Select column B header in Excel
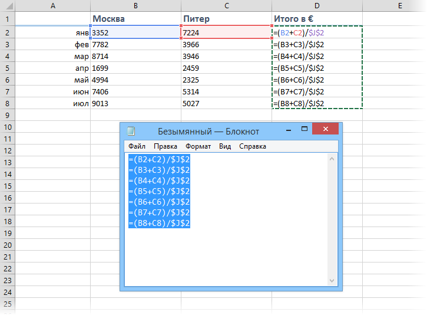427x315 pixels. 135,6
